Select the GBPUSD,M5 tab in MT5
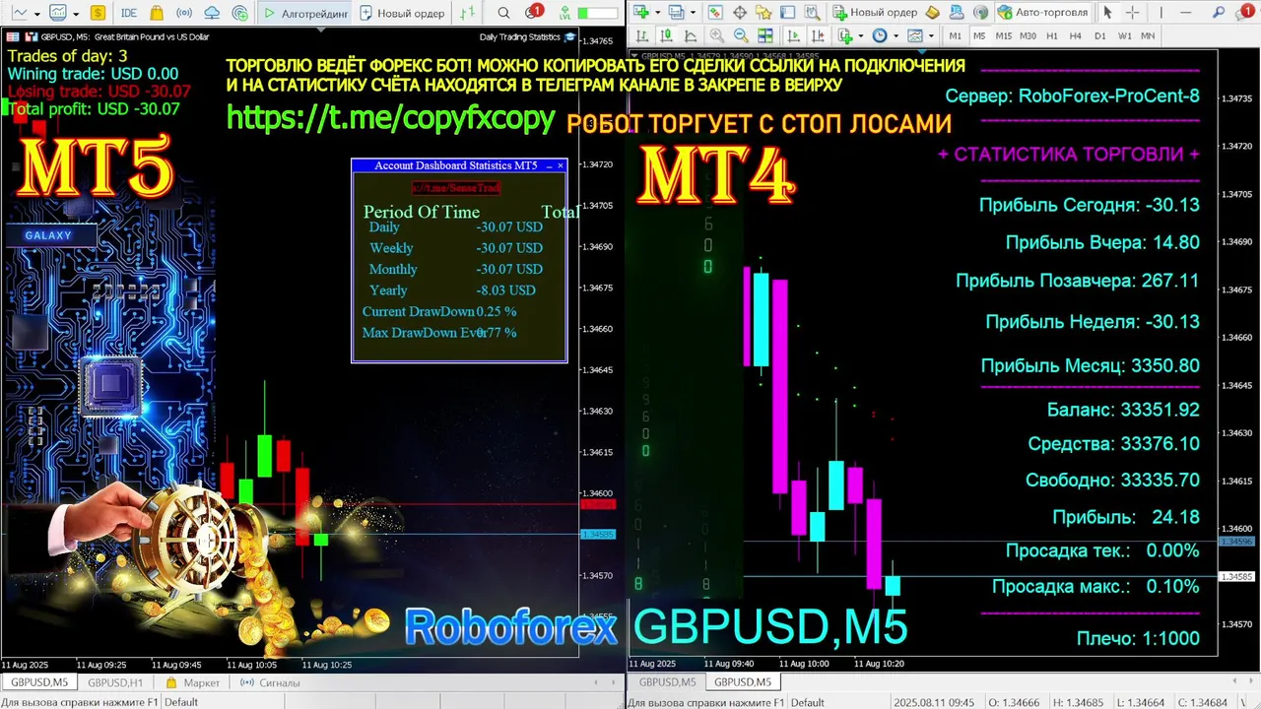This screenshot has height=709, width=1261. click(39, 682)
